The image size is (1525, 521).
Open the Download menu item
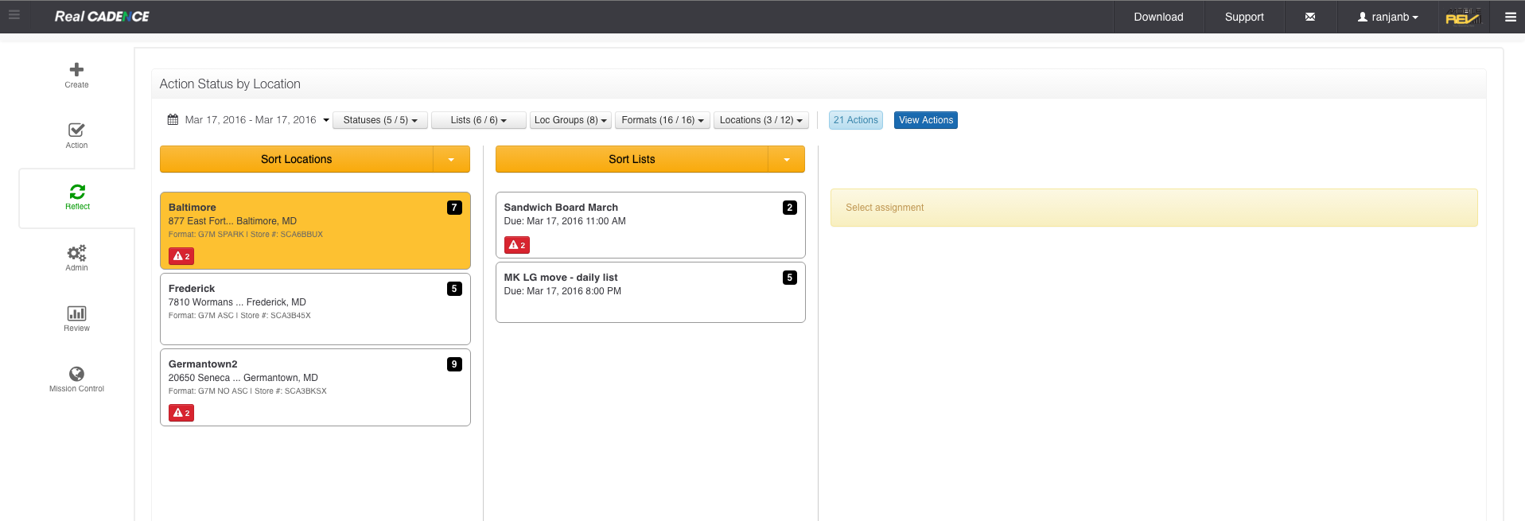[x=1158, y=17]
